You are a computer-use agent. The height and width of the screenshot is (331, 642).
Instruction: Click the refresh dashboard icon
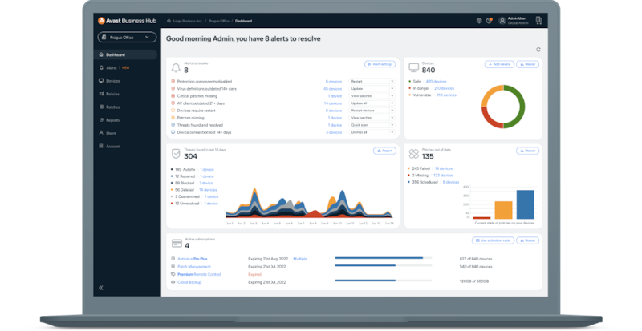coord(538,50)
